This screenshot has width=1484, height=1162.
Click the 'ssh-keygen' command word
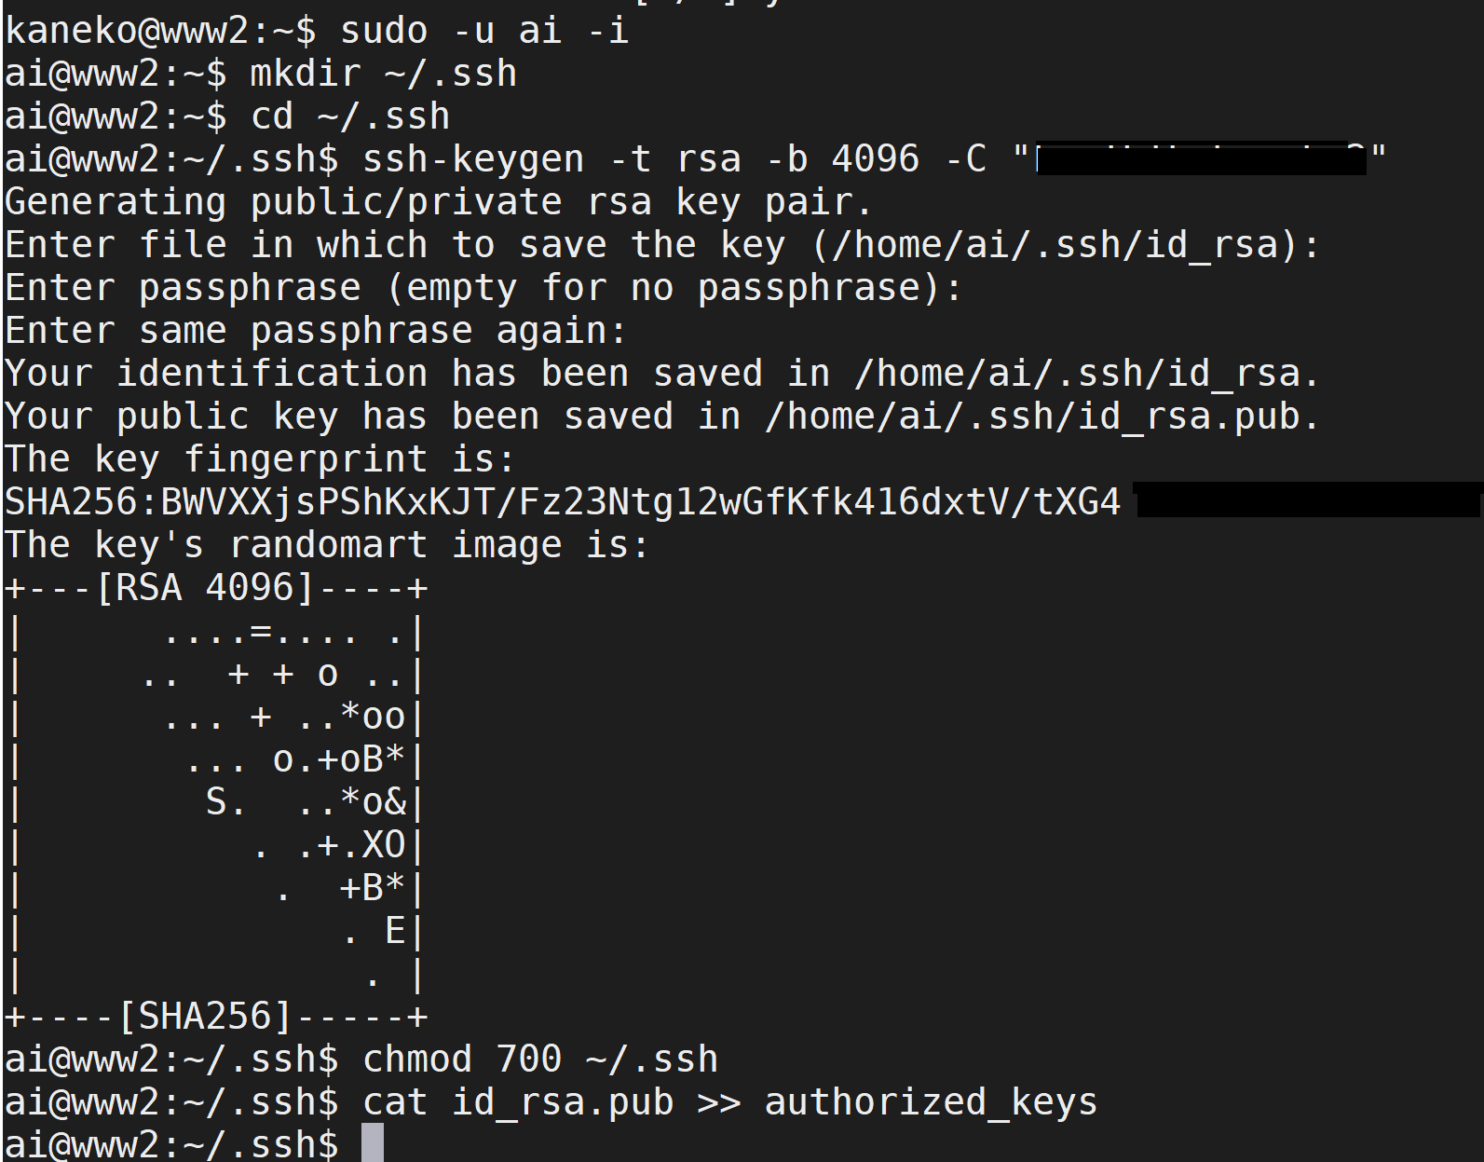pyautogui.click(x=473, y=159)
